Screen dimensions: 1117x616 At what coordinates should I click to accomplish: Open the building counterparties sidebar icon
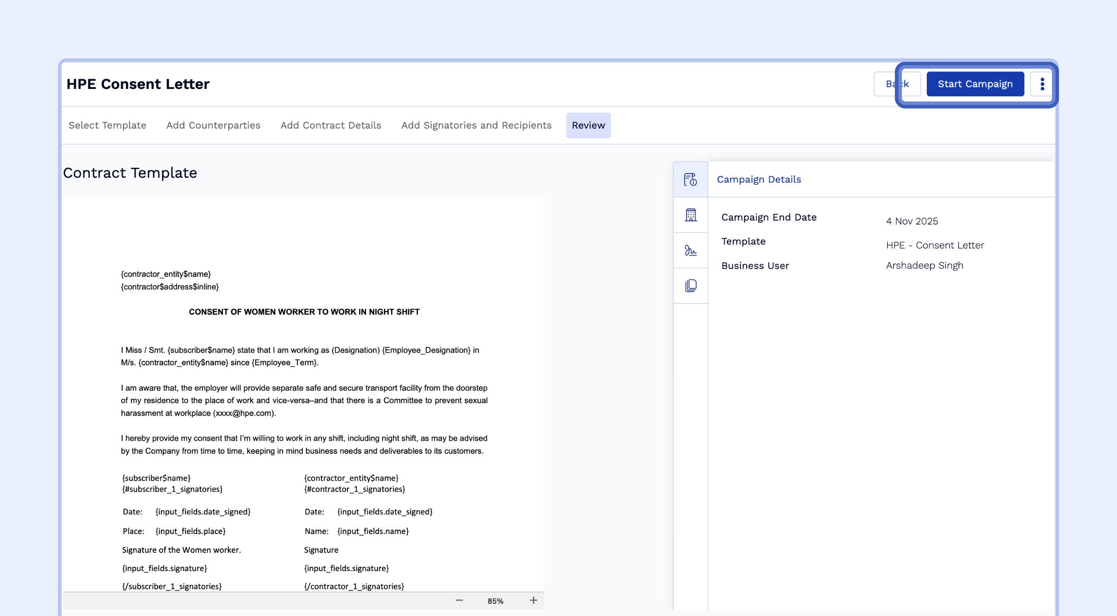(x=690, y=215)
